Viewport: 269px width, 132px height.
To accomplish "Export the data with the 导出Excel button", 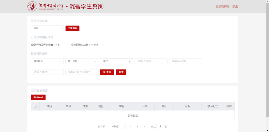I will pos(38,97).
